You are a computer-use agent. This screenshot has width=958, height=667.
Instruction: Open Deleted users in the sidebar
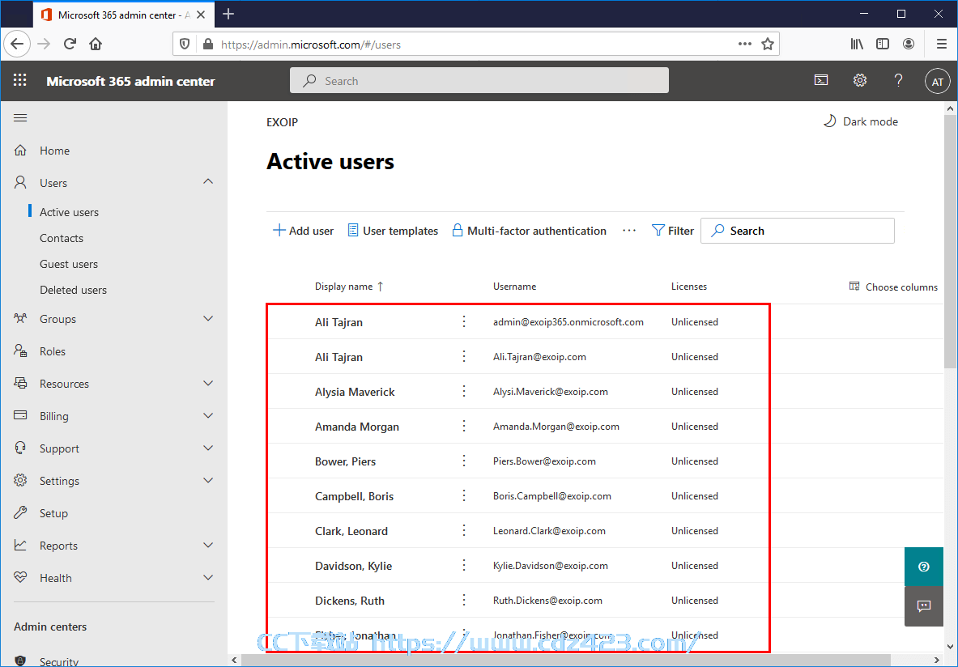(74, 290)
